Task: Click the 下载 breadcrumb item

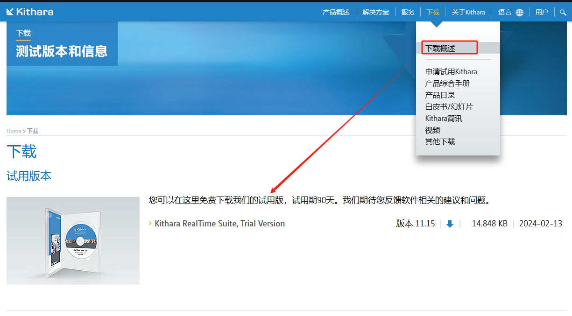Action: [x=33, y=131]
